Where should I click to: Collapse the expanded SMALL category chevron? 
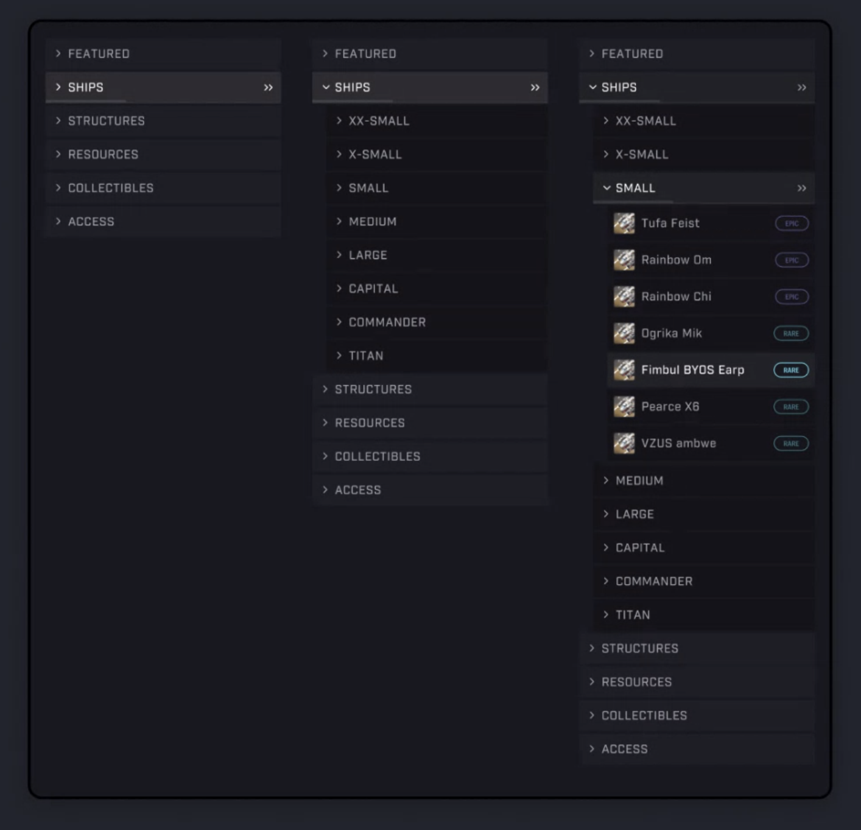[x=606, y=188]
